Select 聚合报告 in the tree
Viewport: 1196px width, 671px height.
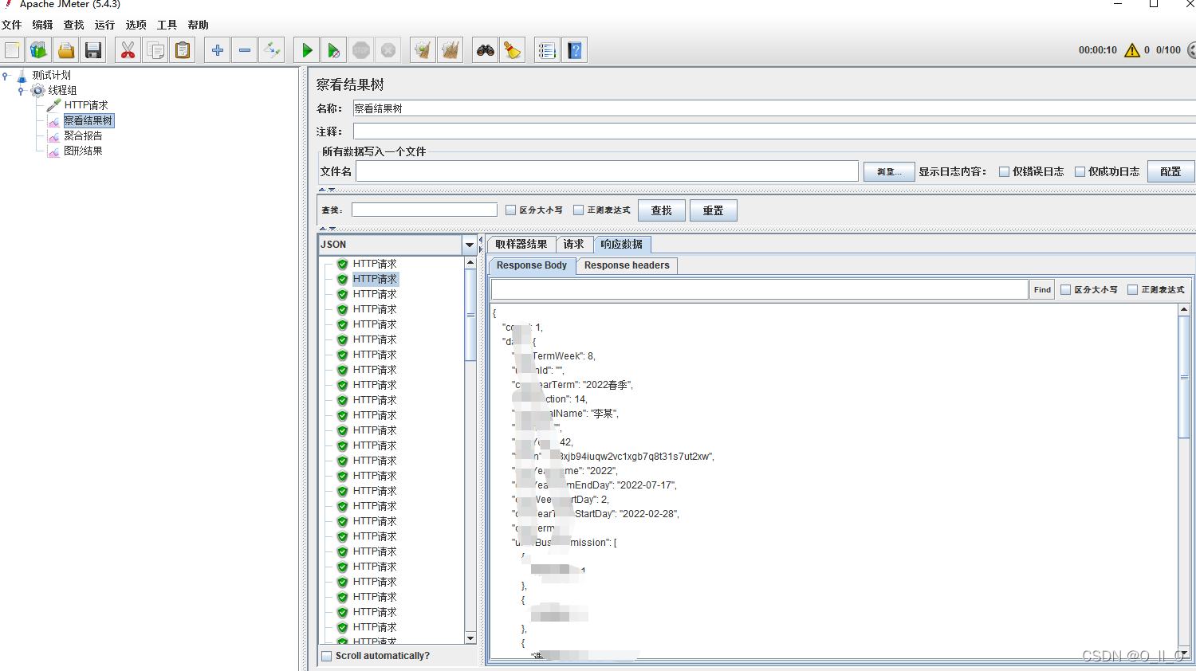[x=83, y=135]
